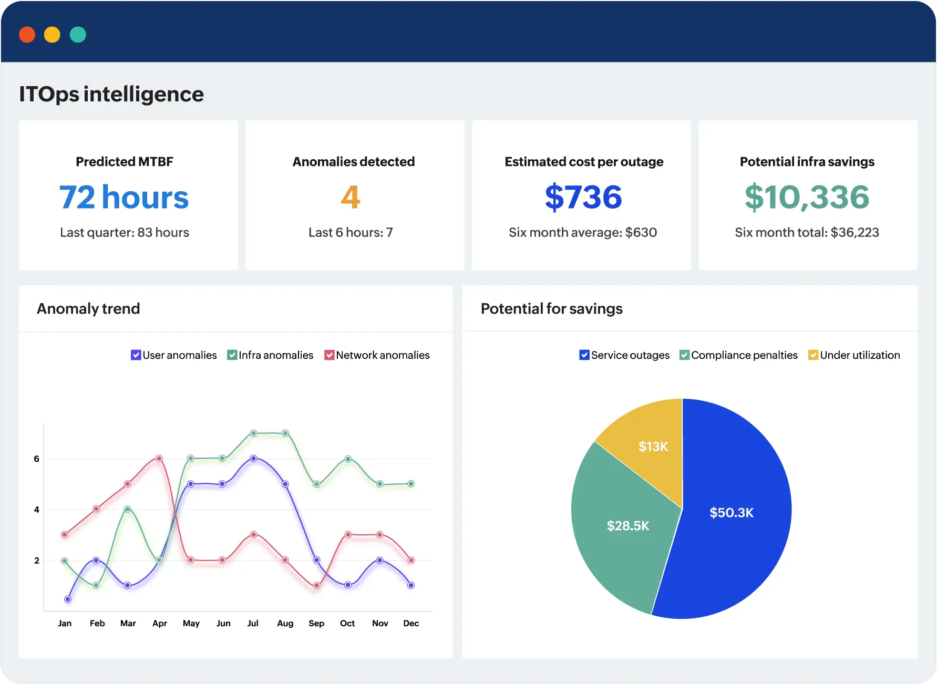
Task: Click the yellow window control dot
Action: pyautogui.click(x=52, y=35)
